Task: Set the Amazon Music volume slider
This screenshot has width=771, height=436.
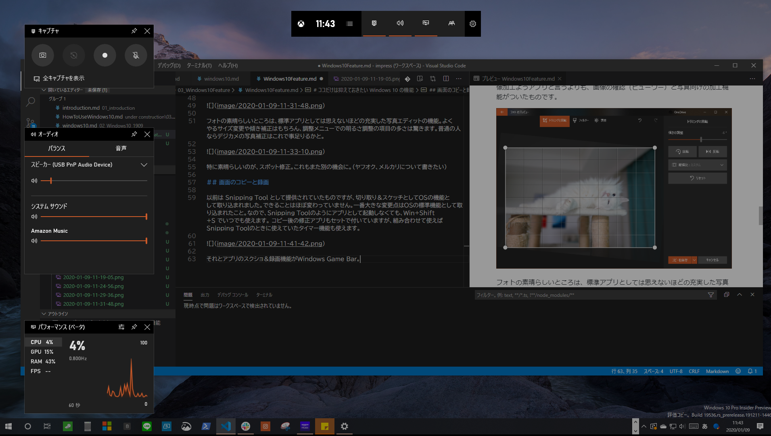Action: pos(94,241)
